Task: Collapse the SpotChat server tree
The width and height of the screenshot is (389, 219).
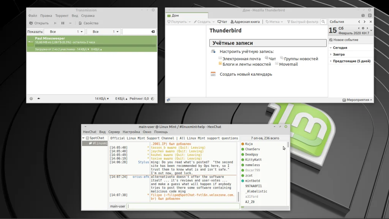Action: click(84, 138)
